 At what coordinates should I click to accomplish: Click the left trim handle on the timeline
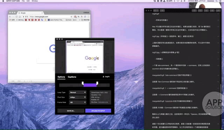click(83, 83)
